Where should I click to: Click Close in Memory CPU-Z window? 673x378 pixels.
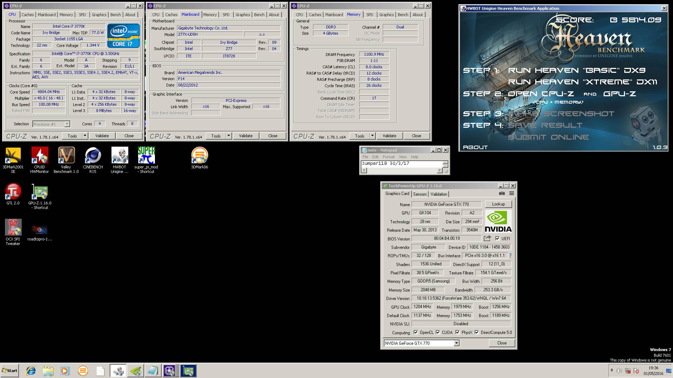[x=416, y=136]
